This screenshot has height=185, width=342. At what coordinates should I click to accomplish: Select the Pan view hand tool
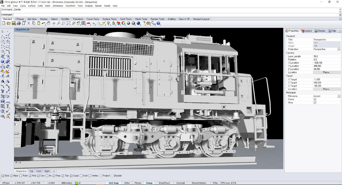[49, 23]
